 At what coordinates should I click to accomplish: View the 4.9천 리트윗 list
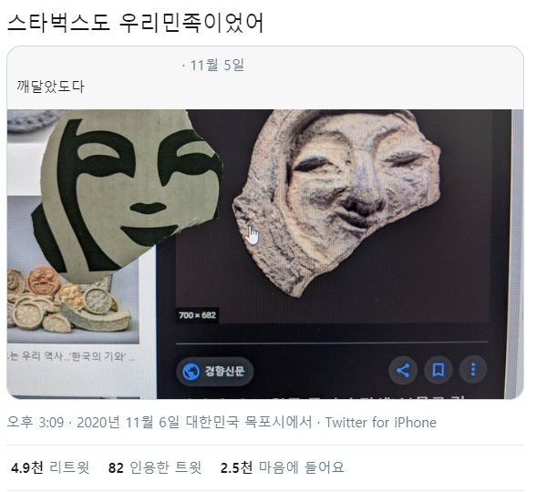[50, 467]
